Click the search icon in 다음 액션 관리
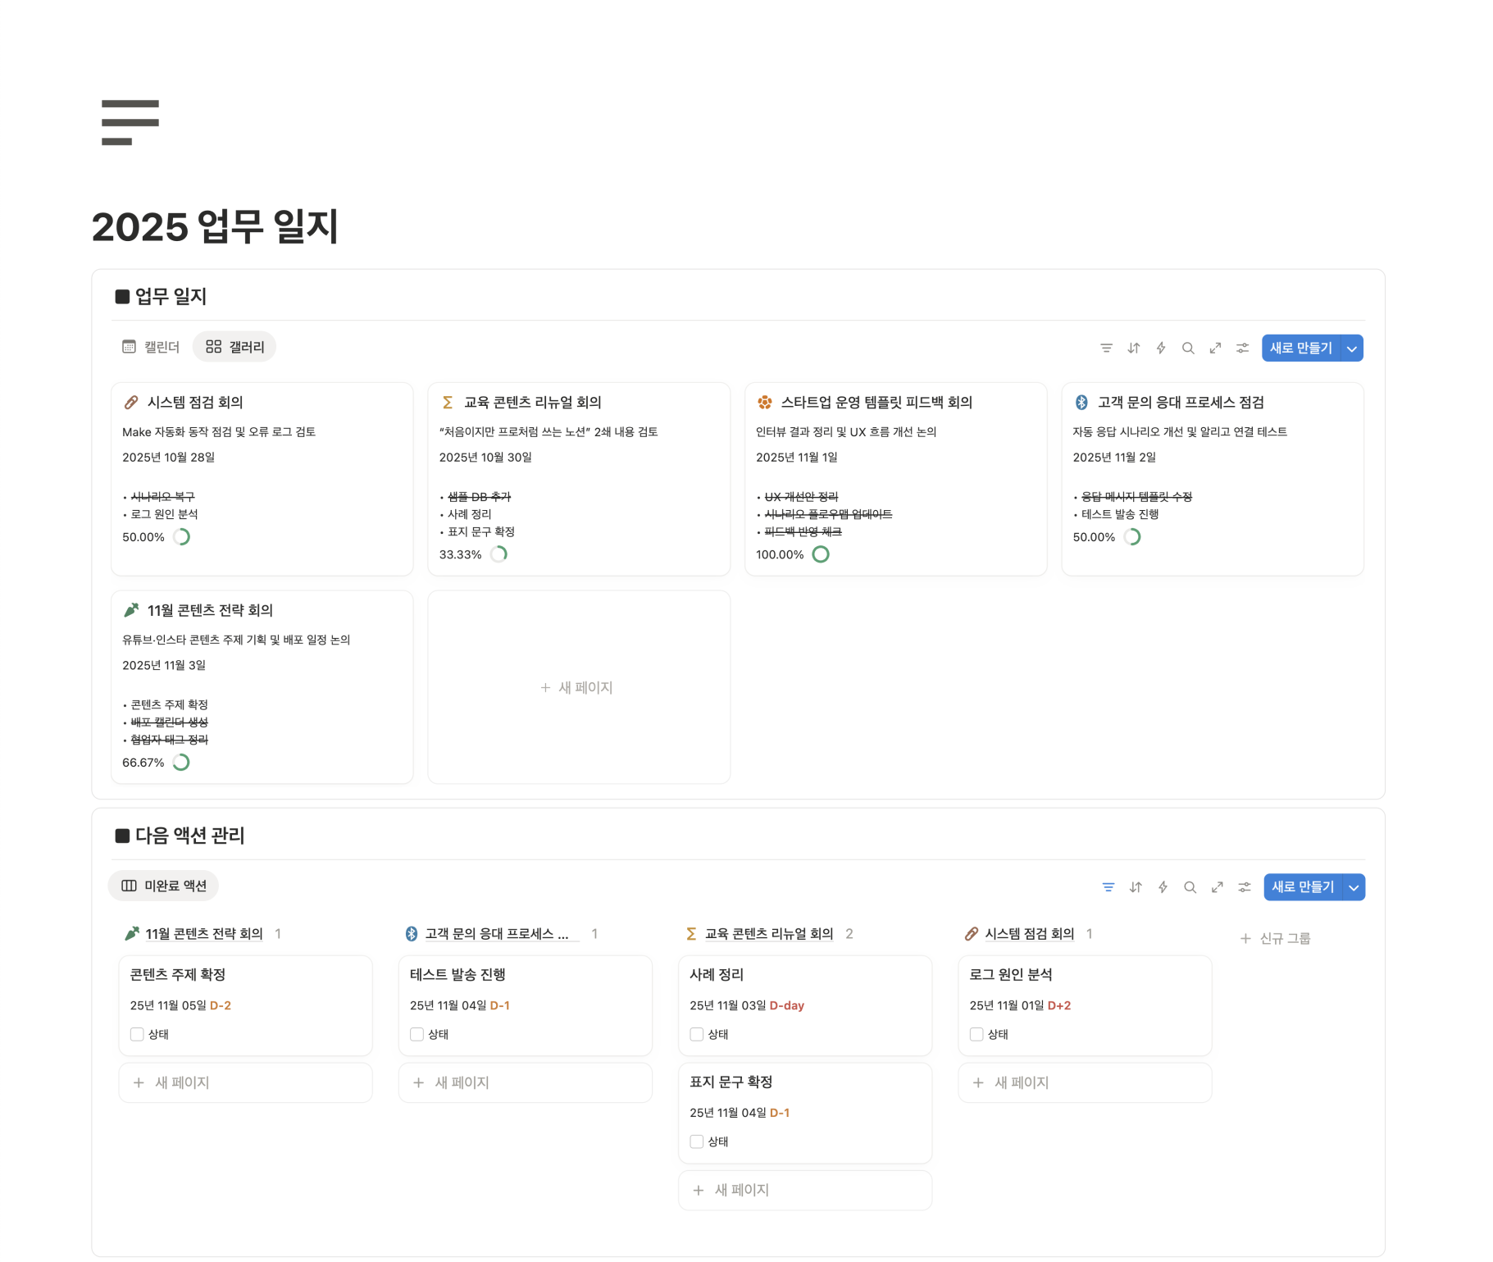The image size is (1493, 1262). pos(1190,887)
